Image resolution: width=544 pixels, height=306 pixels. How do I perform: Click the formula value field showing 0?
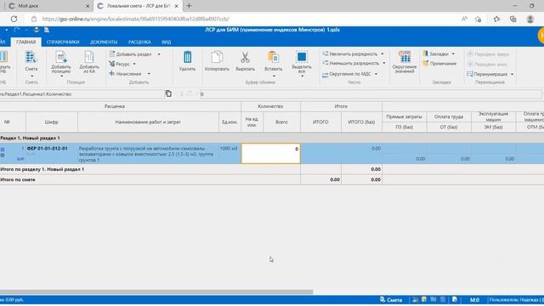[371, 94]
